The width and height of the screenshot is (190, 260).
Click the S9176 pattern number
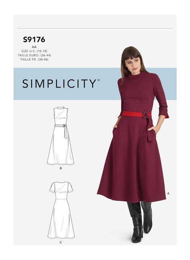[34, 40]
